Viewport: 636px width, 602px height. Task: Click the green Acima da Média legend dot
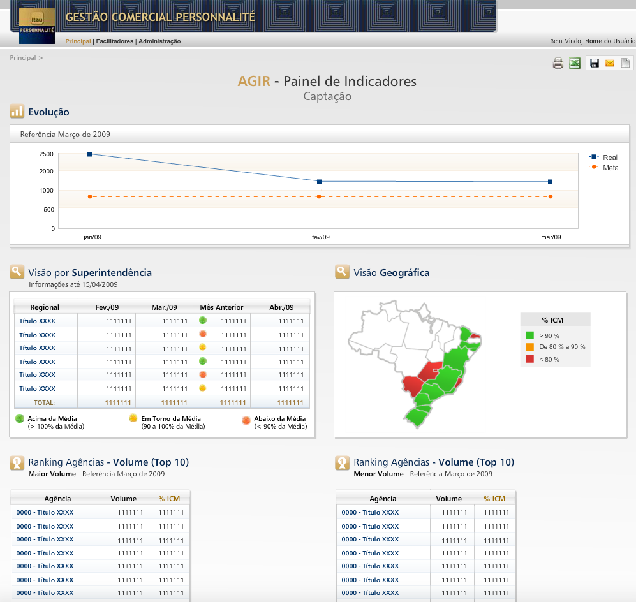coord(20,418)
